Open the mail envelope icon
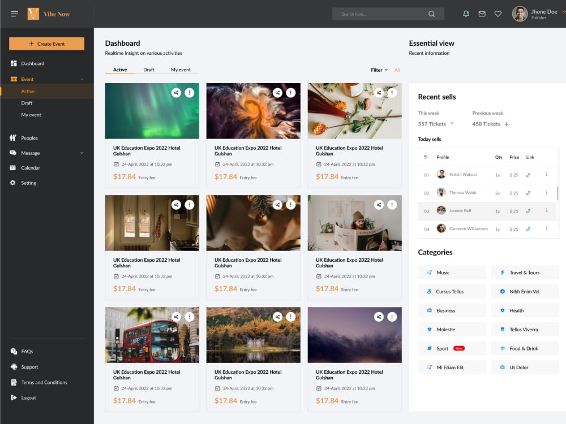 click(x=482, y=14)
